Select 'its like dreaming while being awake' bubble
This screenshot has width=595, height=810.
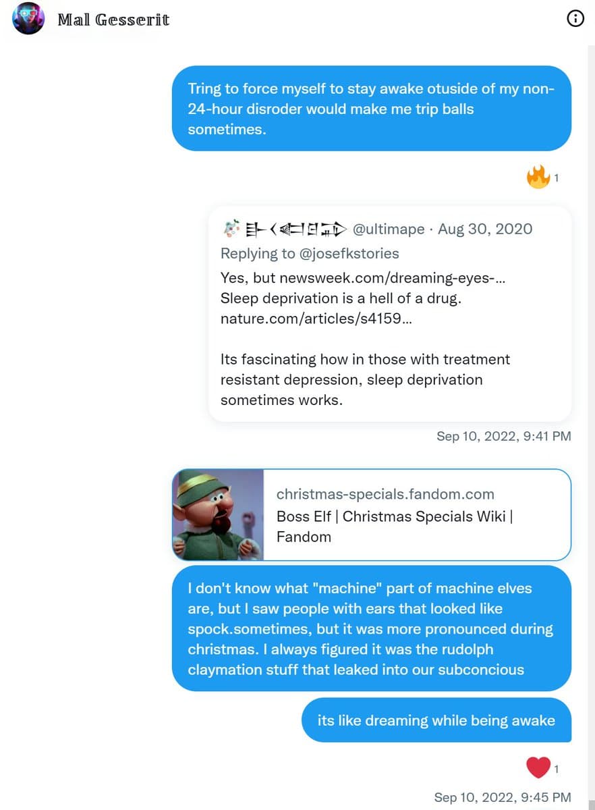coord(436,720)
